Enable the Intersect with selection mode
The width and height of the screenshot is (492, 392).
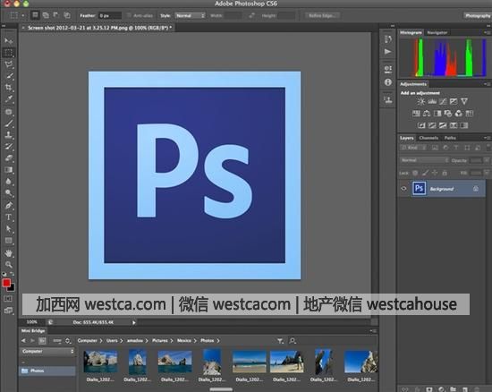coord(67,15)
